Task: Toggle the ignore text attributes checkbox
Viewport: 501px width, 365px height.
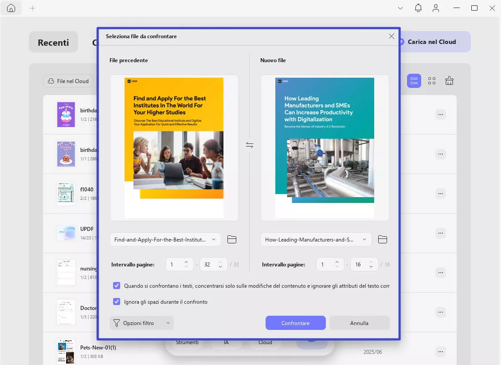Action: click(117, 286)
